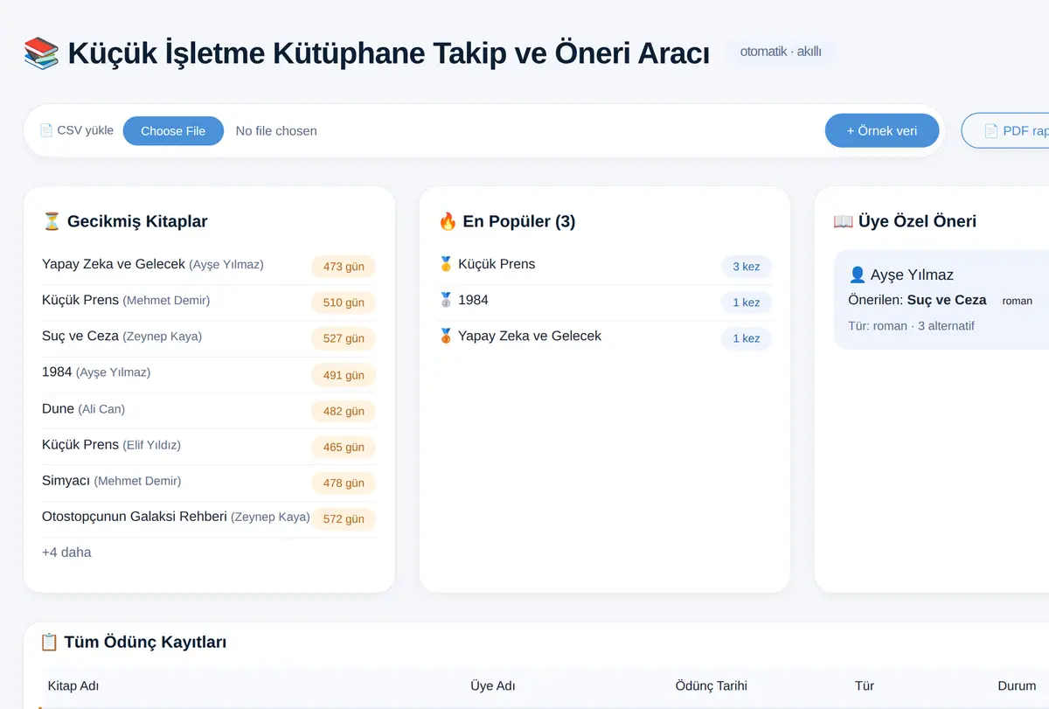Image resolution: width=1049 pixels, height=709 pixels.
Task: Click the 482 gün badge
Action: pyautogui.click(x=344, y=411)
